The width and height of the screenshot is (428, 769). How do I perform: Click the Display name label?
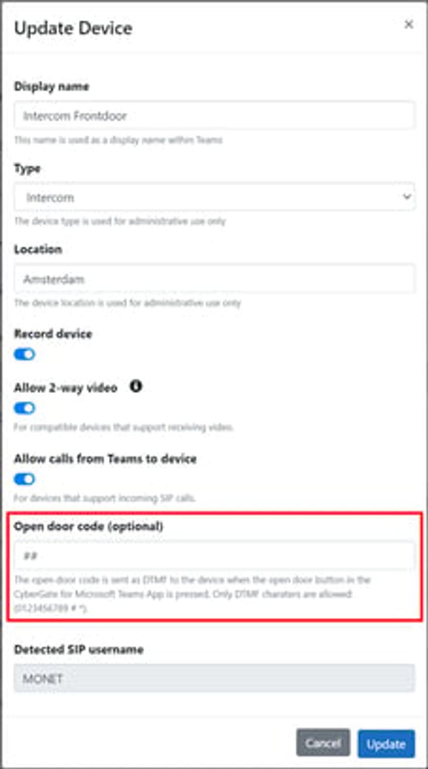52,86
